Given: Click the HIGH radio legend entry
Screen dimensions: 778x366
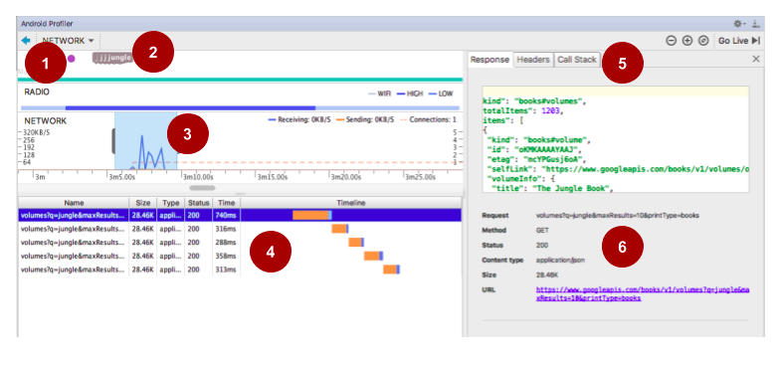Looking at the screenshot, I should 411,93.
